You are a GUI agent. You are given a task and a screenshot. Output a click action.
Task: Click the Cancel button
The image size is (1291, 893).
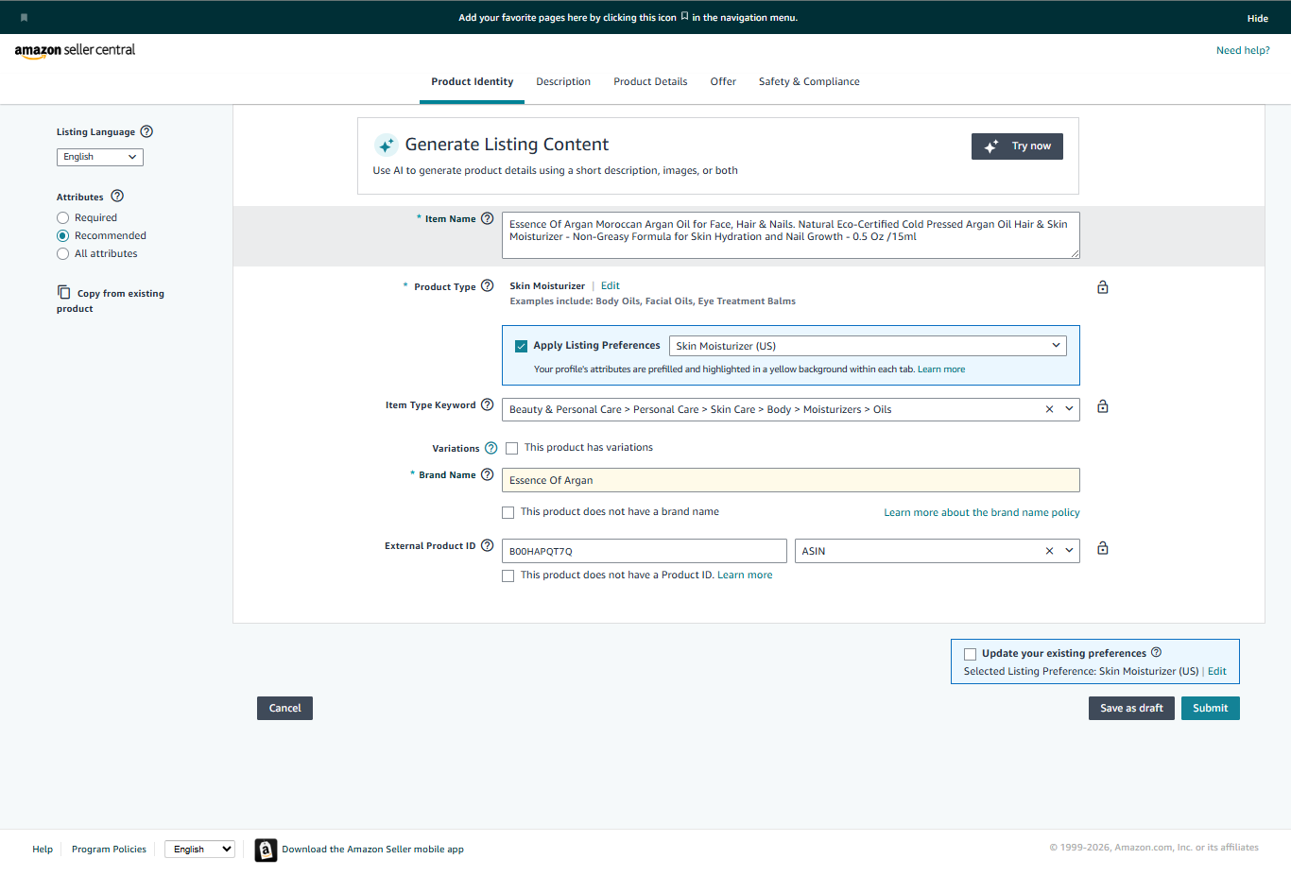point(284,709)
